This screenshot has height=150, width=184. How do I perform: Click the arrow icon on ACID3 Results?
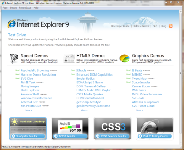click(56, 136)
